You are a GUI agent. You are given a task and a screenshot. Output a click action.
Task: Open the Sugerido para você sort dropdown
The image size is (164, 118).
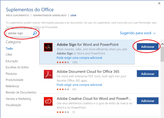pos(138,33)
